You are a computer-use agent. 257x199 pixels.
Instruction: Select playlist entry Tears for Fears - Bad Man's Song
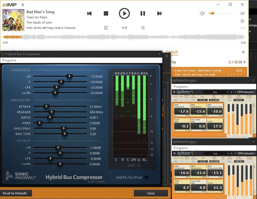[x=209, y=72]
